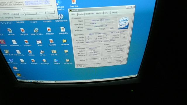Open the SPD tab in CPU-Z
The height and width of the screenshot is (105, 187).
pos(107,13)
